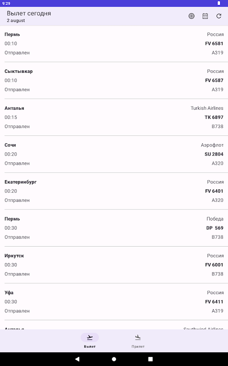Tap the Android home button
Image resolution: width=228 pixels, height=366 pixels.
pyautogui.click(x=114, y=359)
